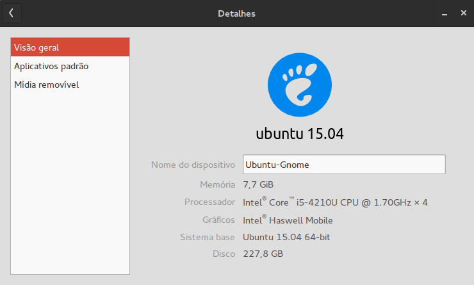474x285 pixels.
Task: Click the 'Intel Haswell Mobile' graphics value
Action: point(288,220)
